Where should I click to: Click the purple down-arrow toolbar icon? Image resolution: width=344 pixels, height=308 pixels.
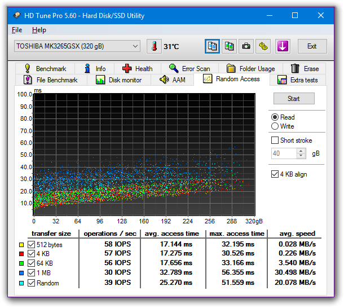283,46
